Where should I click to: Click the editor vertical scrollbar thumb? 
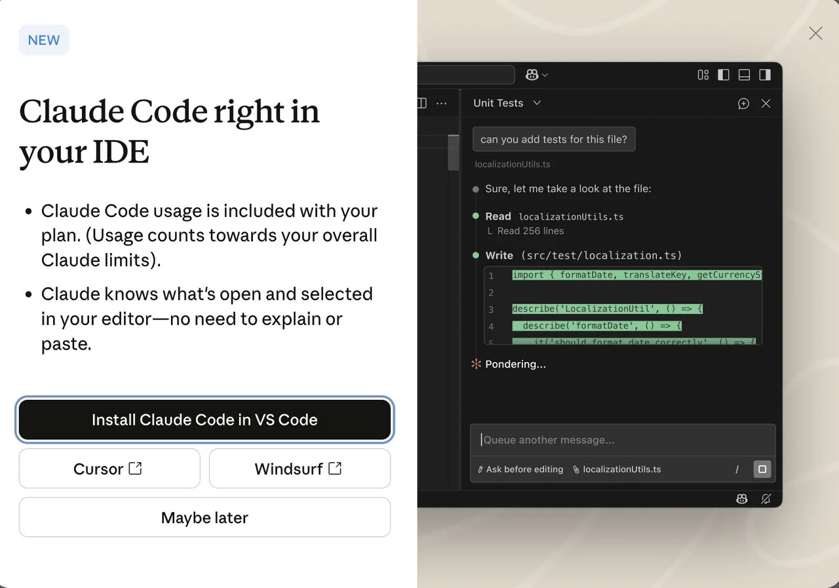[453, 152]
